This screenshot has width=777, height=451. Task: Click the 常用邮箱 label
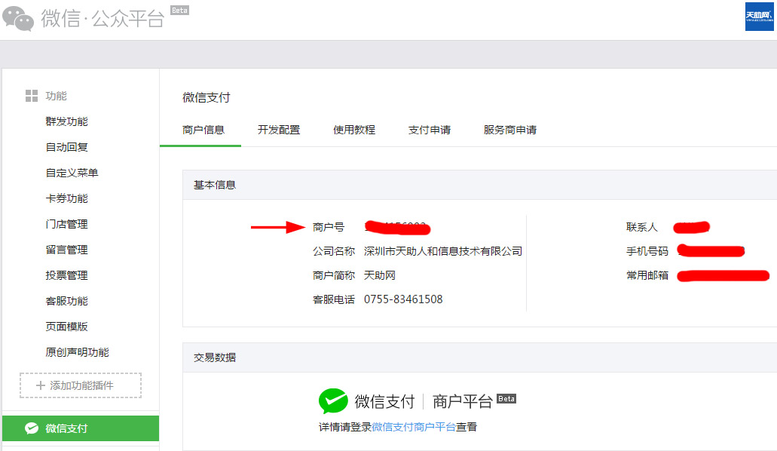[x=647, y=275]
